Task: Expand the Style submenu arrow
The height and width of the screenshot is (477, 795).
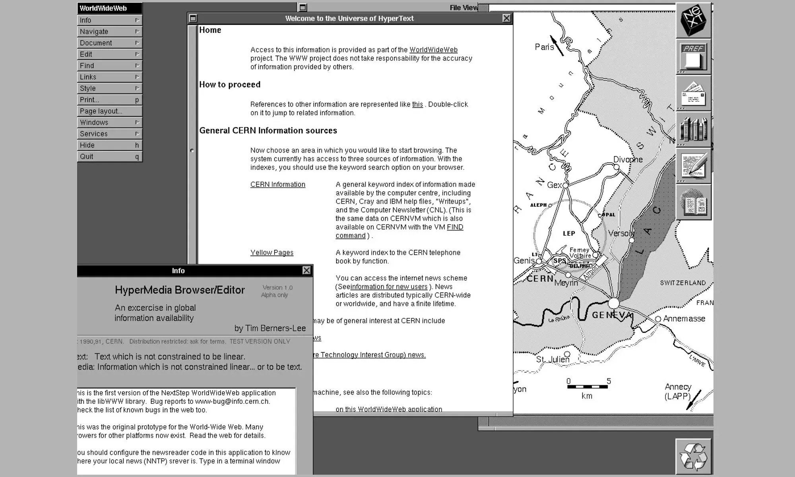Action: (x=137, y=88)
